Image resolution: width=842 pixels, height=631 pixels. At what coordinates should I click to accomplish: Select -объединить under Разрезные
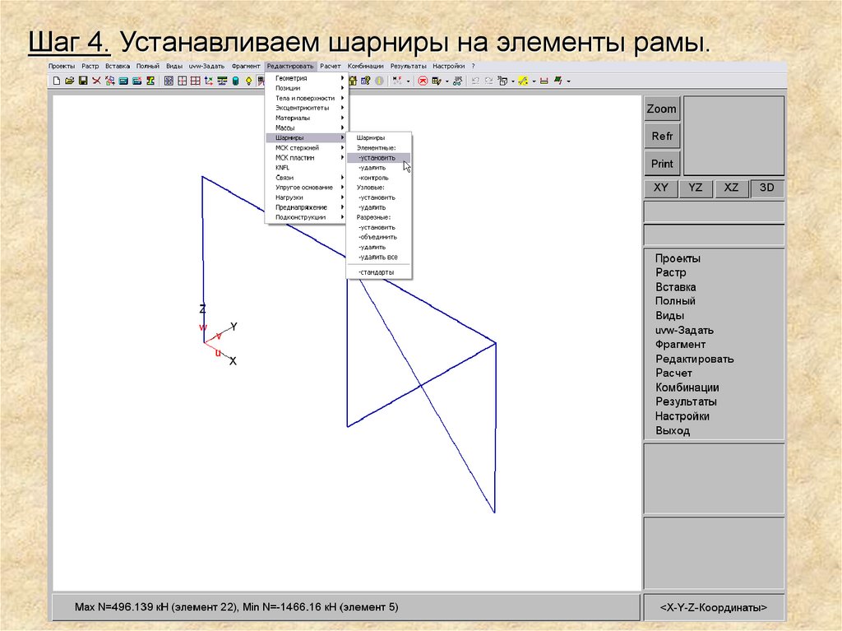378,237
